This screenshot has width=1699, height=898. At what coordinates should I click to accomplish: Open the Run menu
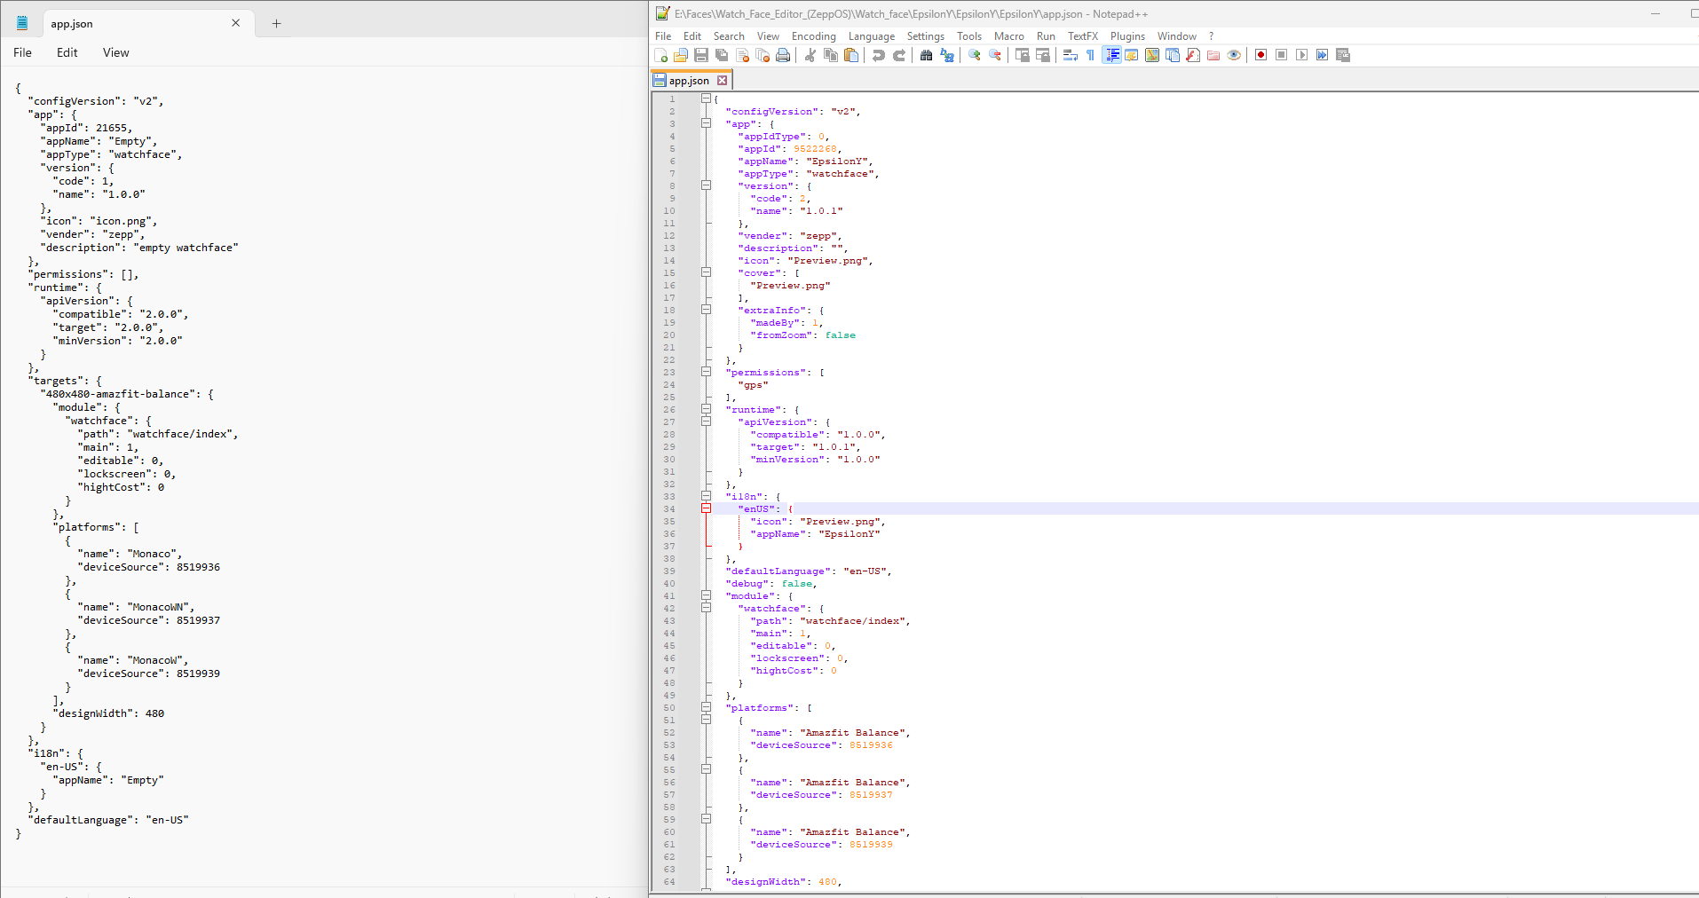point(1047,36)
